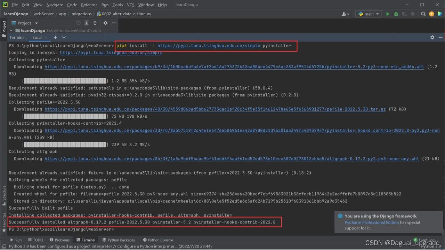Image resolution: width=445 pixels, height=250 pixels.
Task: Switch to the Python Console tab
Action: coord(158,240)
